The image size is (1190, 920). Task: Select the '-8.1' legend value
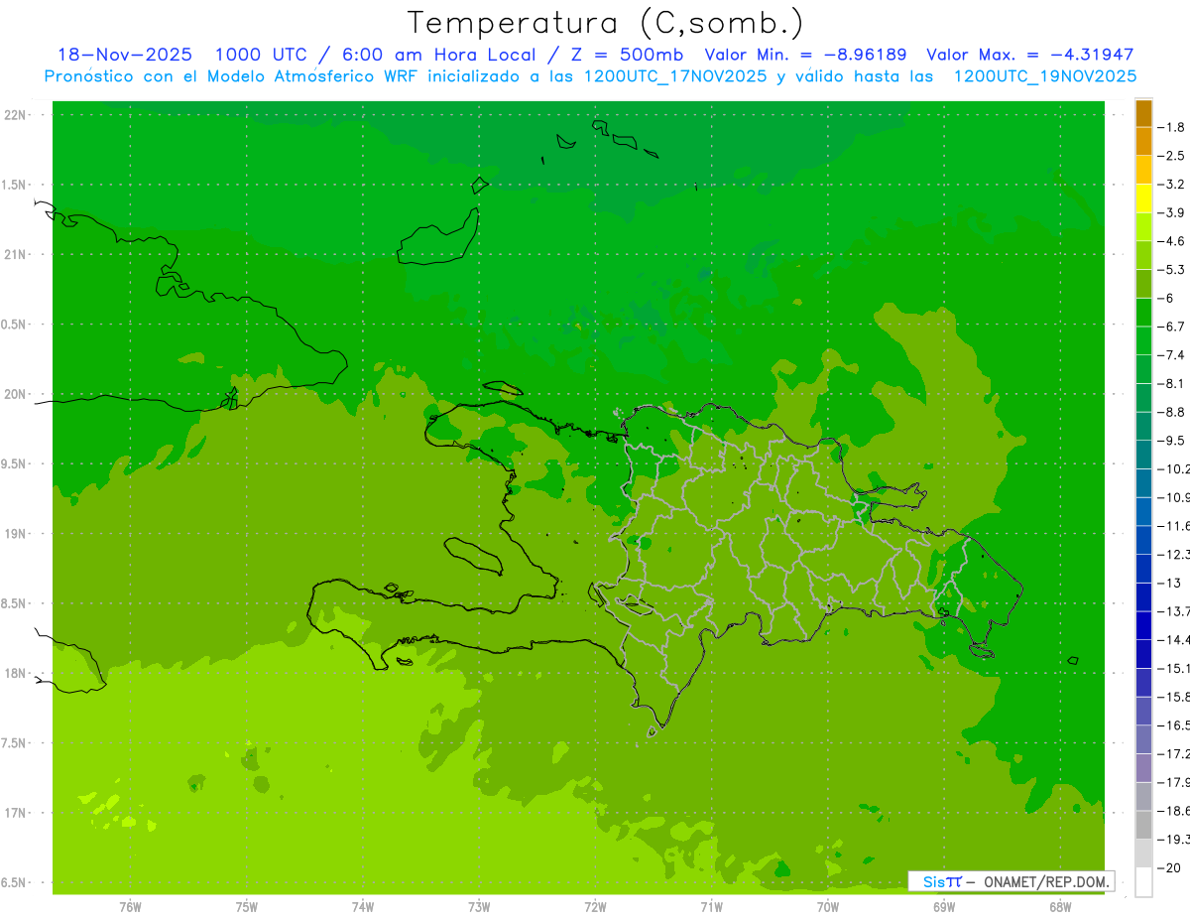tap(1171, 383)
